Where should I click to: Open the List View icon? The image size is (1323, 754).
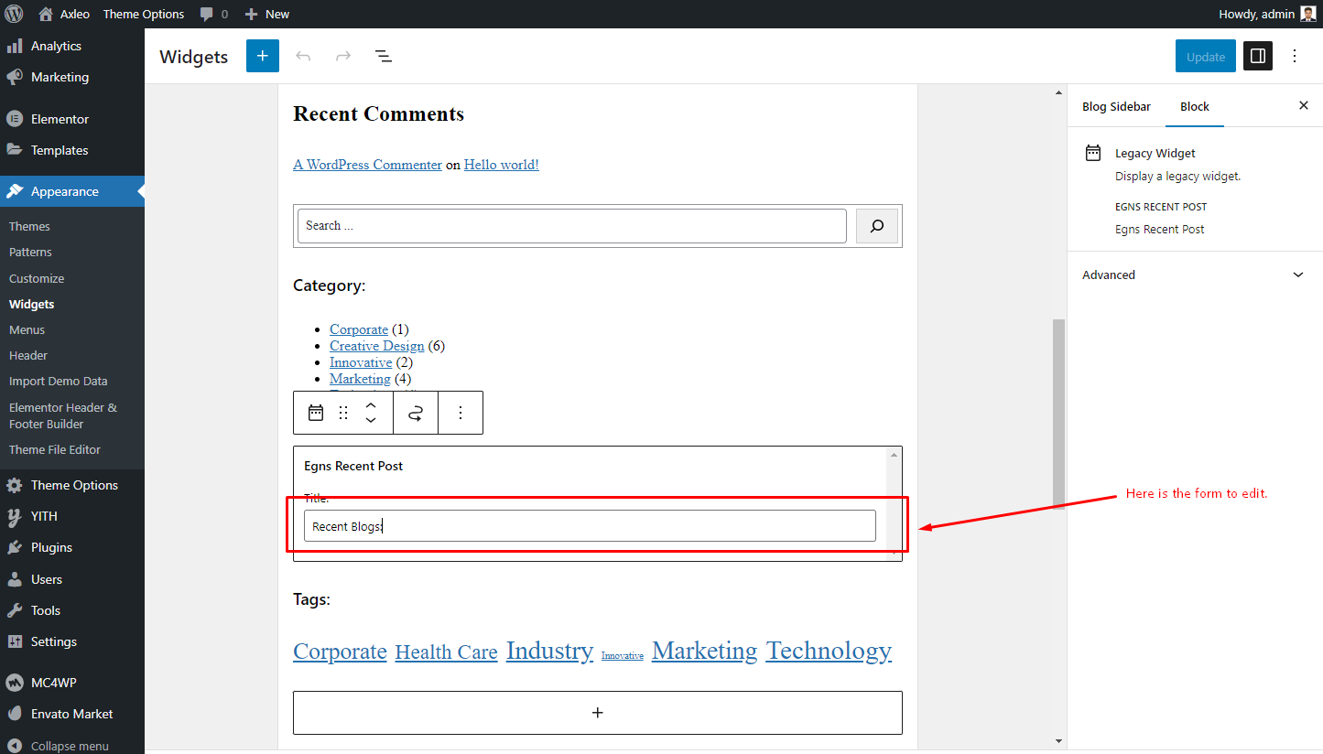384,56
